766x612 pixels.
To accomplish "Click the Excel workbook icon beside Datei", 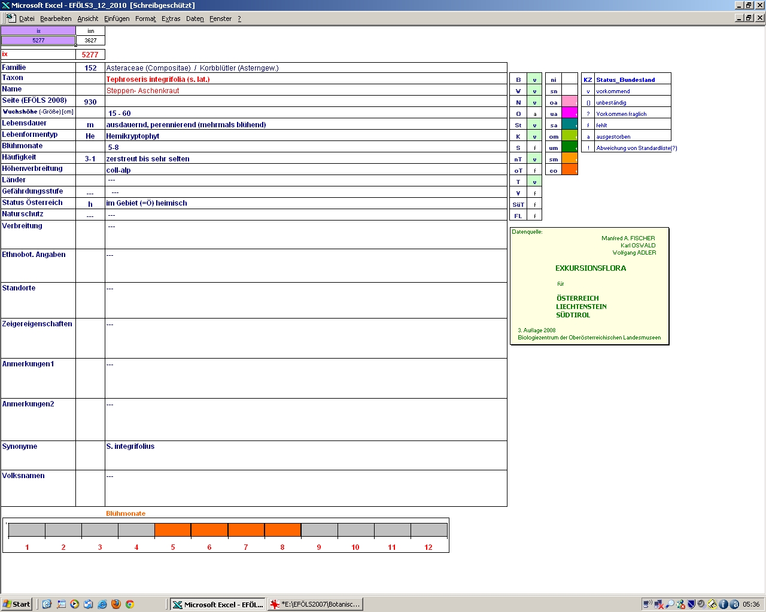I will coord(10,18).
